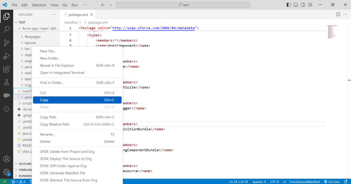Click the Manage gear icon
The height and width of the screenshot is (184, 351).
pyautogui.click(x=6, y=172)
